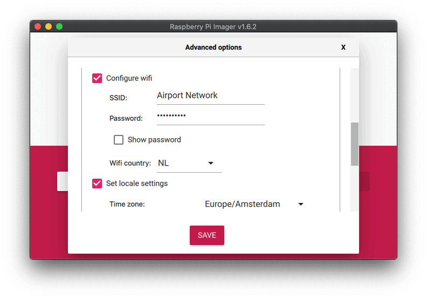
Task: Open the Wifi country dropdown
Action: pyautogui.click(x=189, y=164)
